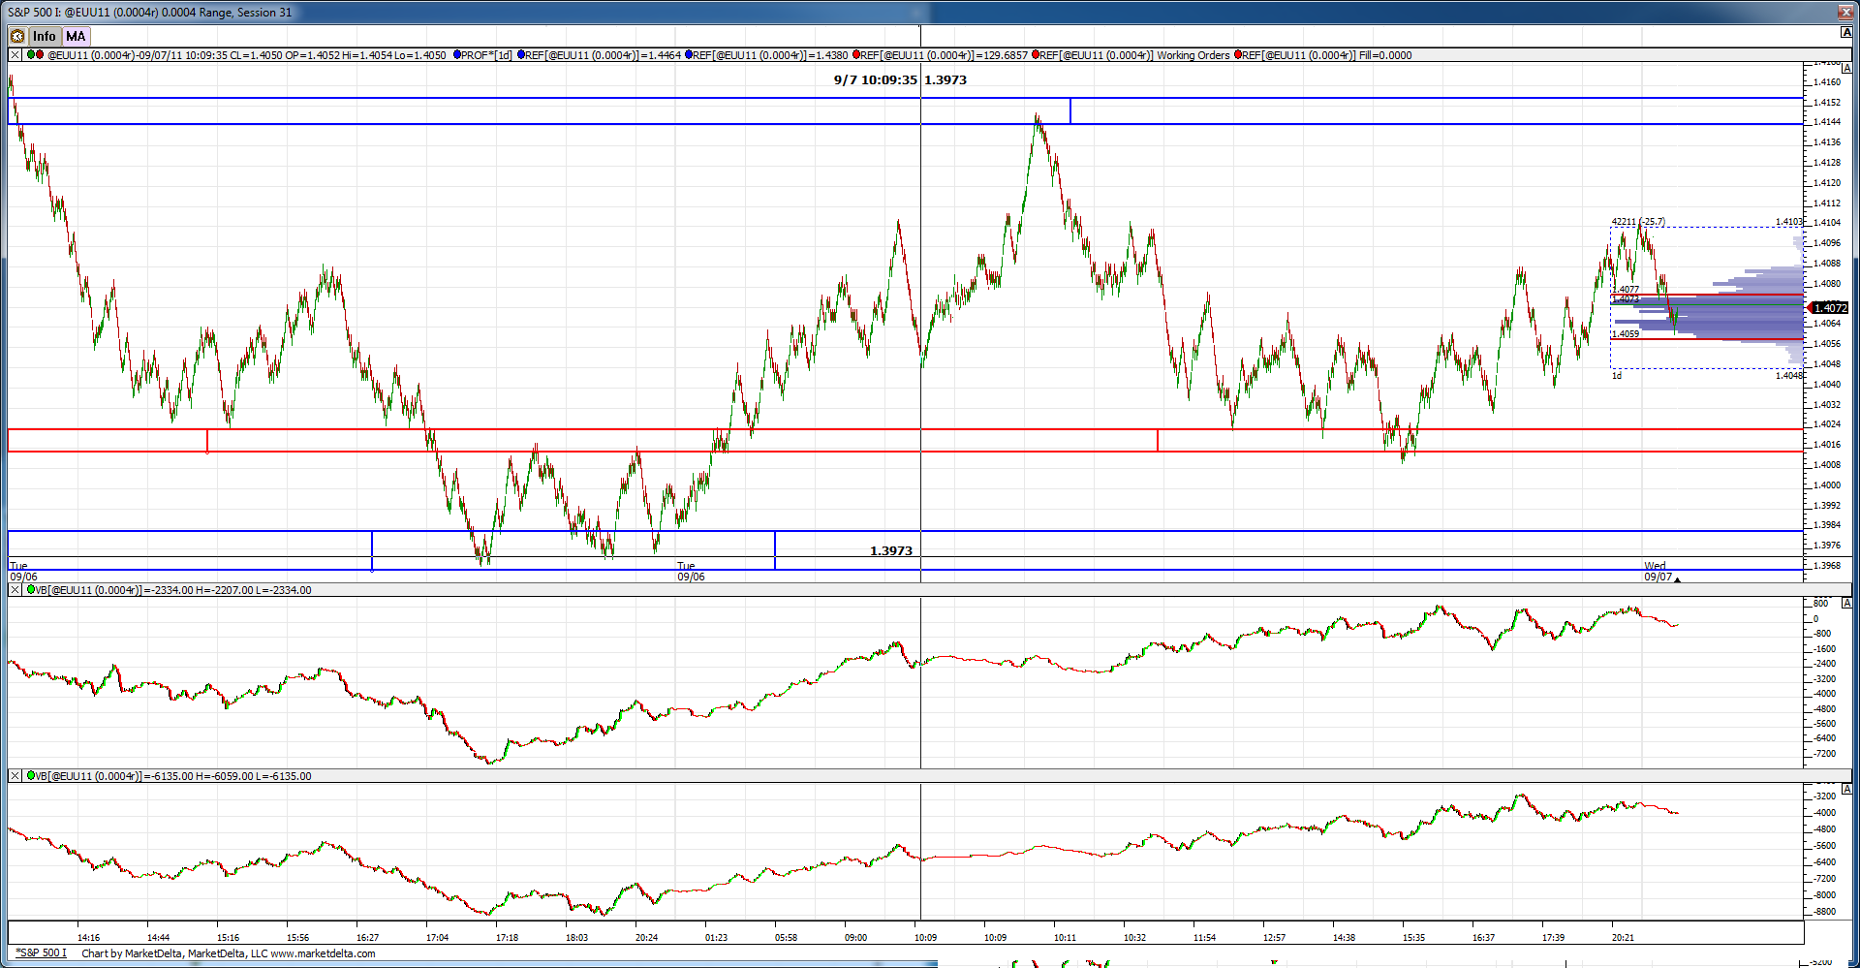Close the second VB pane with its X box

click(x=15, y=776)
